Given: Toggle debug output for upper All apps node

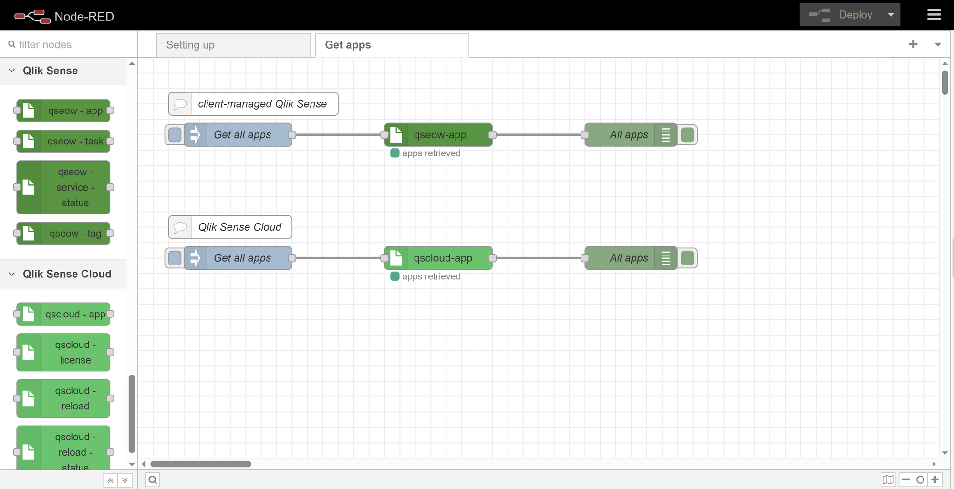Looking at the screenshot, I should [x=687, y=135].
